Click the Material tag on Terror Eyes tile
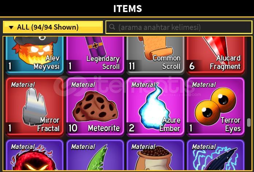Screen dimensions: 254x172 (x=204, y=85)
